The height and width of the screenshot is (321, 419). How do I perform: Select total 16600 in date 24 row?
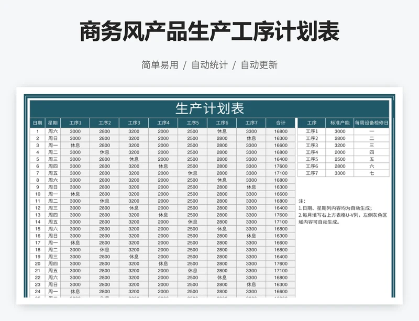281,292
